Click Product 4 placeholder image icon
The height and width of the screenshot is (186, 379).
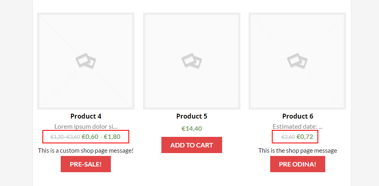[x=86, y=61]
